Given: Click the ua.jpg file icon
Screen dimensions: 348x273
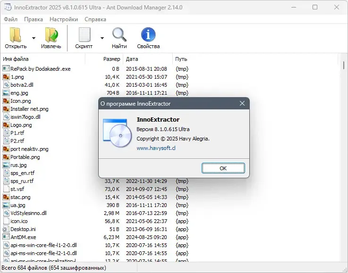Looking at the screenshot, I should [6, 205].
